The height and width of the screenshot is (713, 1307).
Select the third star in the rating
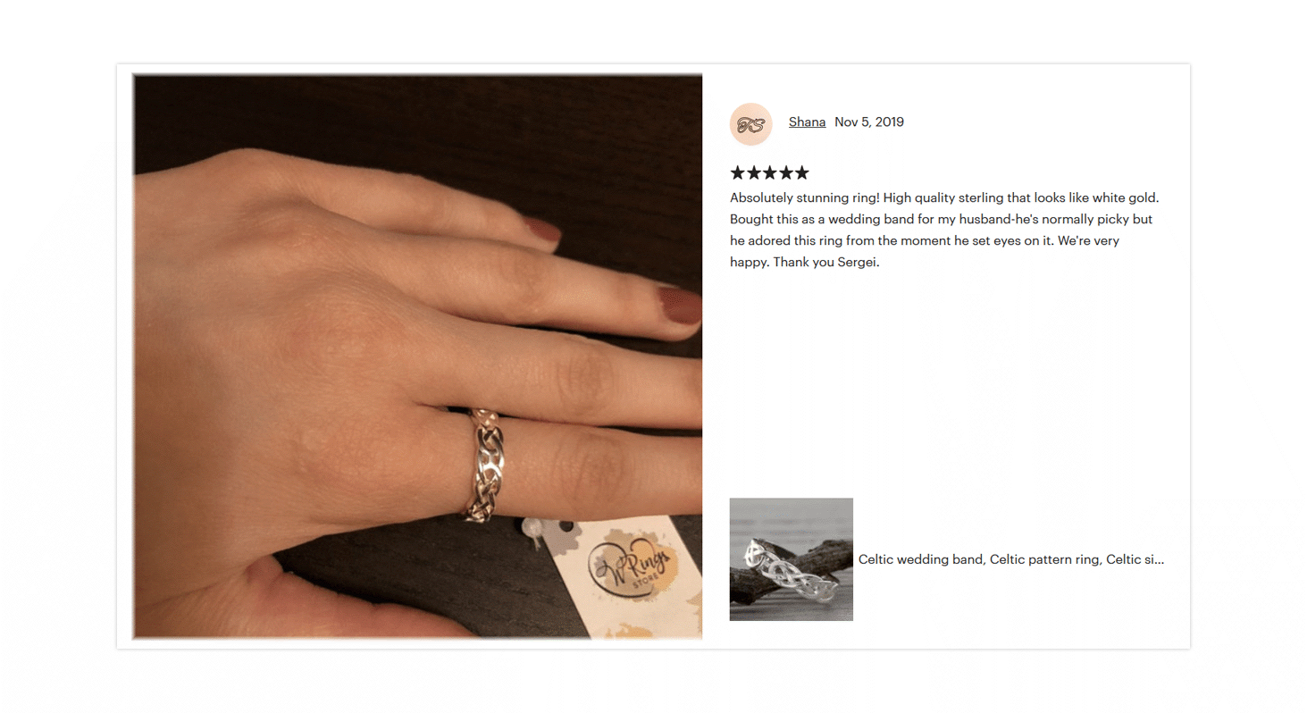click(x=769, y=172)
